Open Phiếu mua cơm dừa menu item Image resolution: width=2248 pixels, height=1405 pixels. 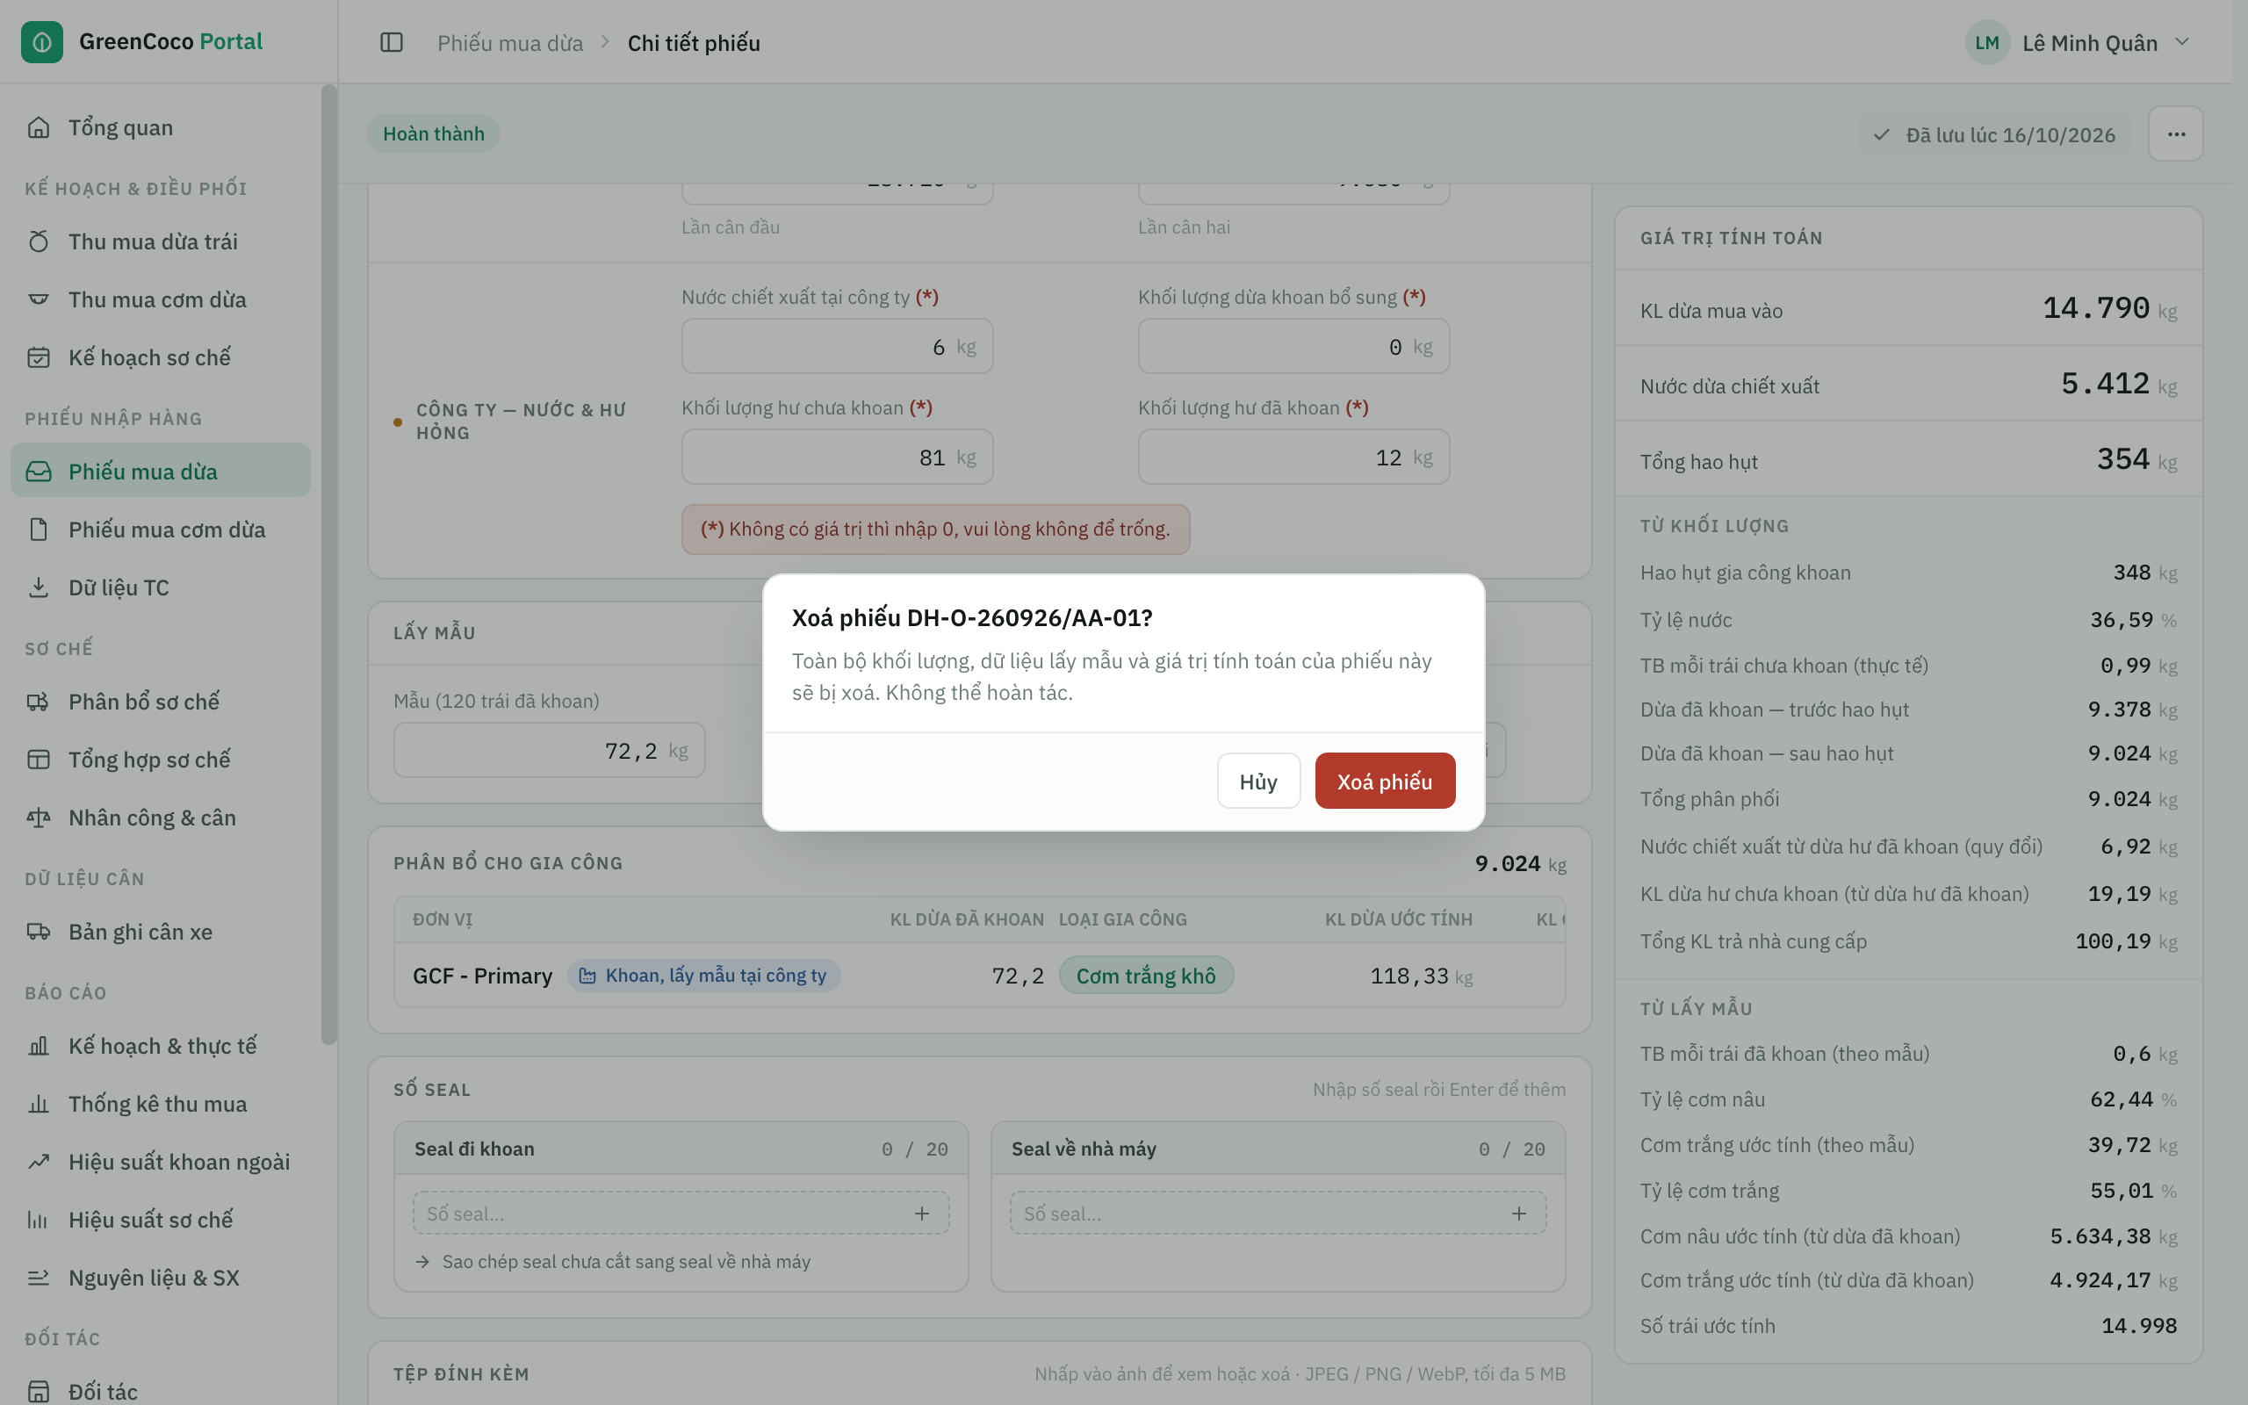tap(161, 530)
